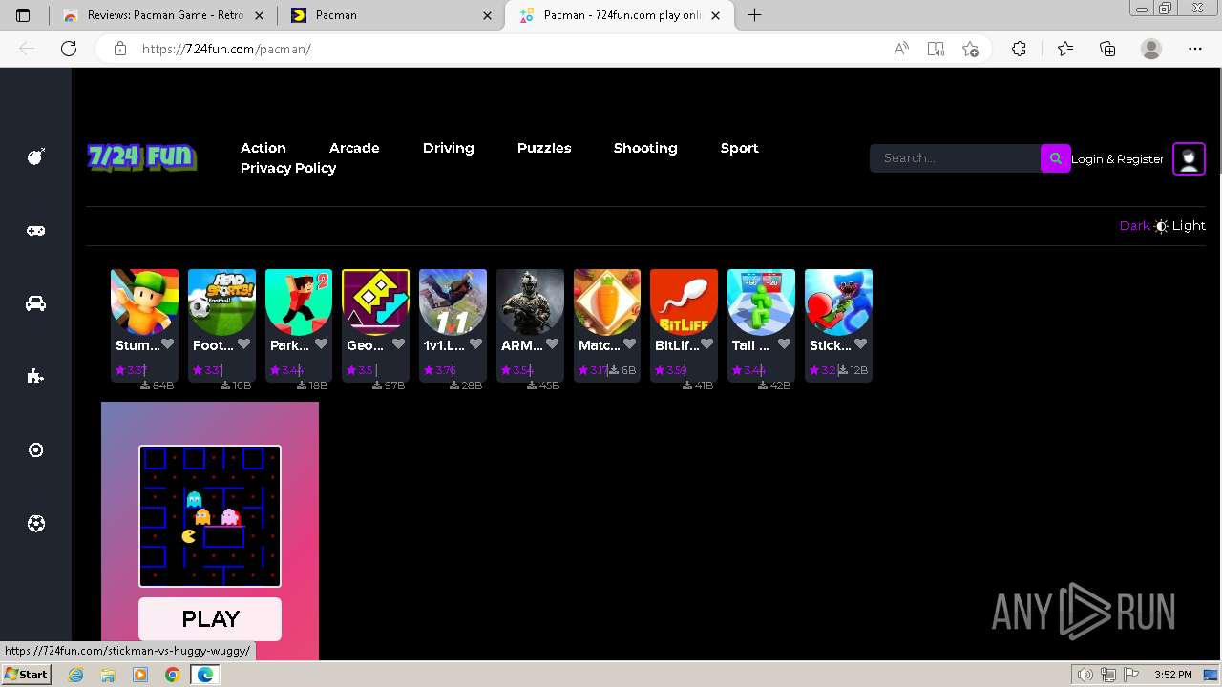This screenshot has width=1222, height=687.
Task: Open the Arcade gamepad sidebar icon
Action: [36, 230]
